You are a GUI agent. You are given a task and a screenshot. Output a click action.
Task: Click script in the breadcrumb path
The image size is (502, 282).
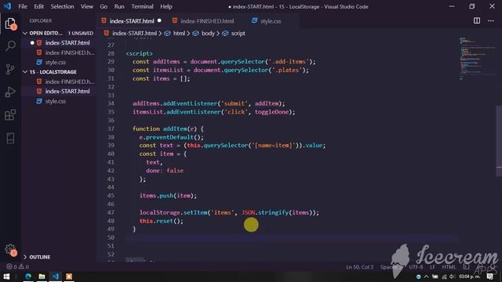point(238,33)
